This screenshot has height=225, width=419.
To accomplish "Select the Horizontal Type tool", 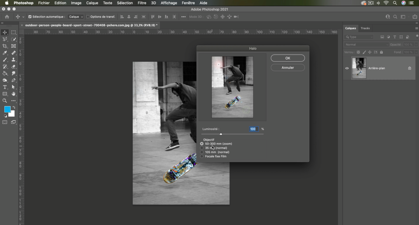I will (5, 87).
